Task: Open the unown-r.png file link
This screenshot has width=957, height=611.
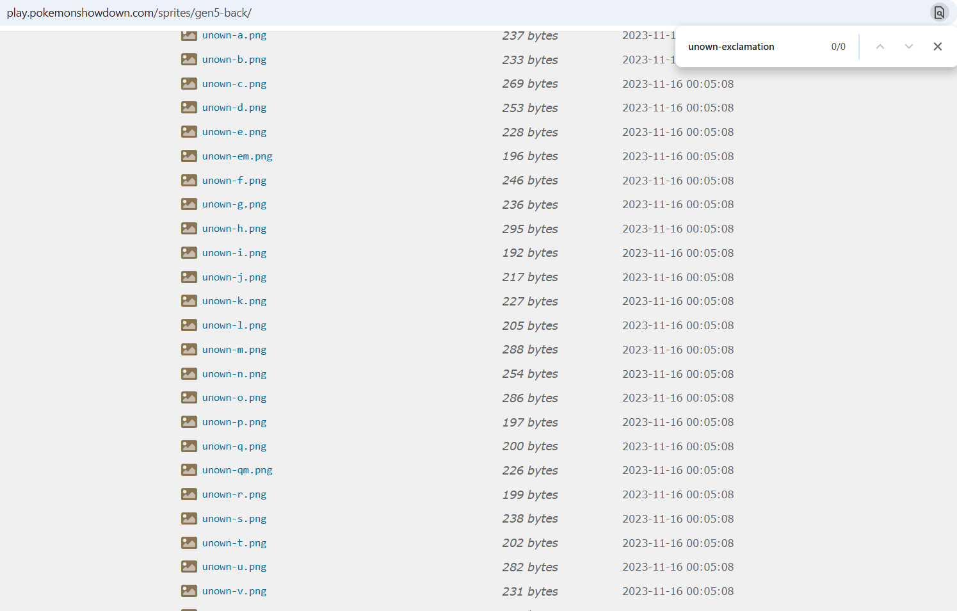Action: tap(234, 494)
